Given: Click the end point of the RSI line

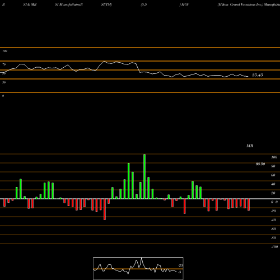Looking at the screenshot, I should tap(248, 76).
